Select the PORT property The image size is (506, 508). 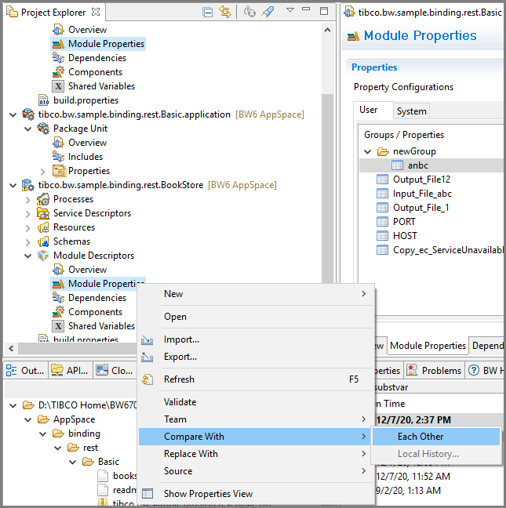click(x=404, y=222)
